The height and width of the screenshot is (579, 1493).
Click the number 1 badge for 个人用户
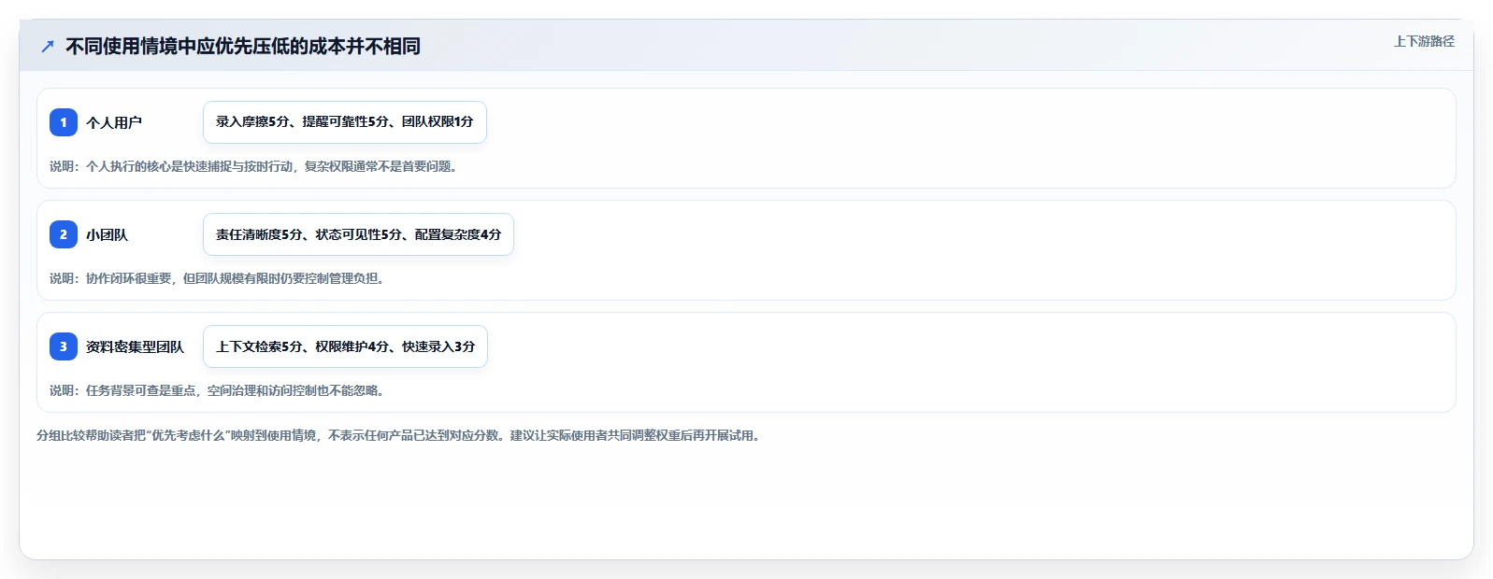click(64, 122)
